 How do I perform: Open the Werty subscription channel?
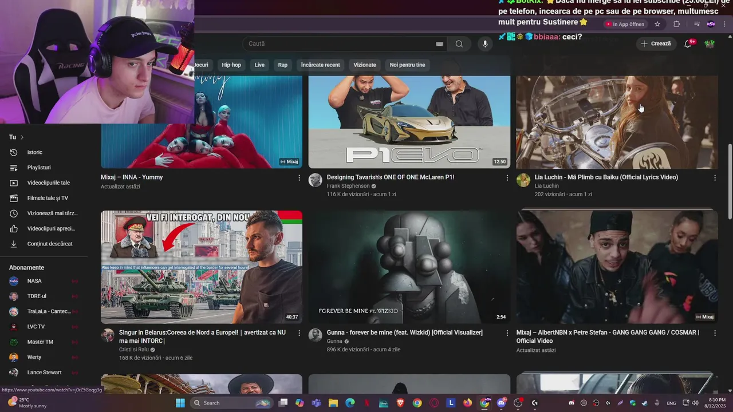pyautogui.click(x=45, y=357)
